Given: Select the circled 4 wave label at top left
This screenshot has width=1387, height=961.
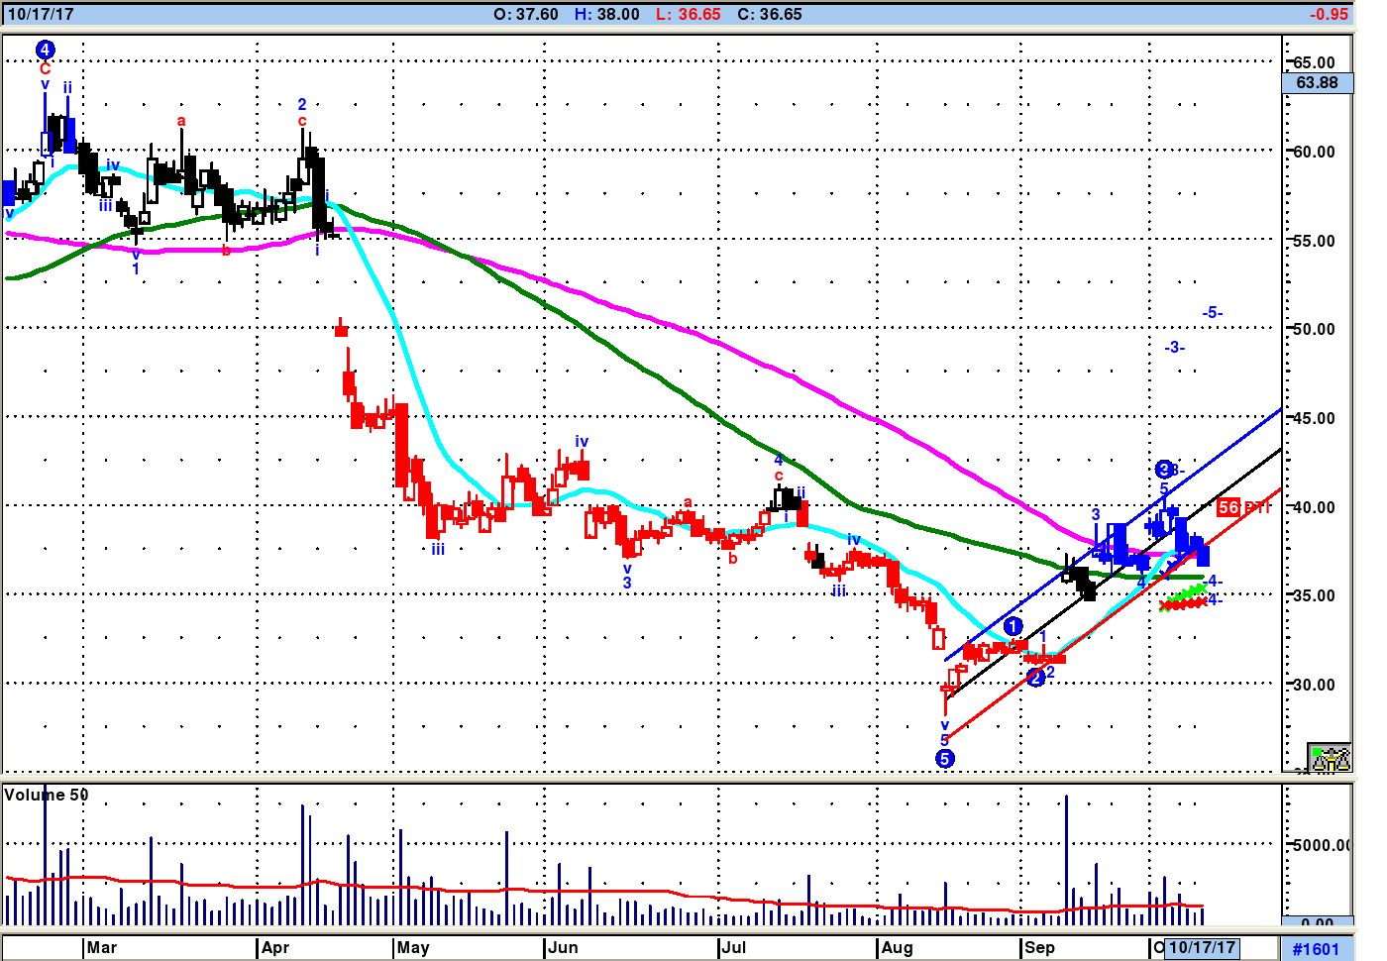Looking at the screenshot, I should (x=45, y=50).
